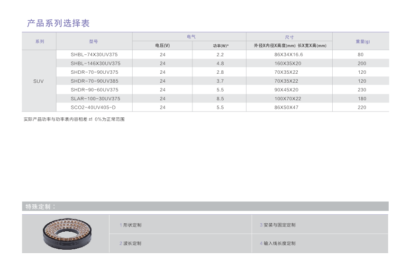
Task: Click weight value 230
Action: [x=362, y=90]
